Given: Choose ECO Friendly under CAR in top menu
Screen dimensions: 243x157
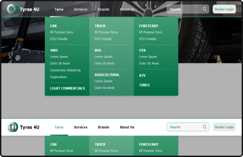Looking at the screenshot, I should (x=59, y=39).
